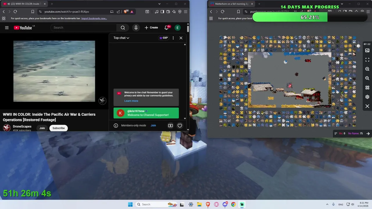Click the YouTube logo
The image size is (372, 209).
point(23,28)
